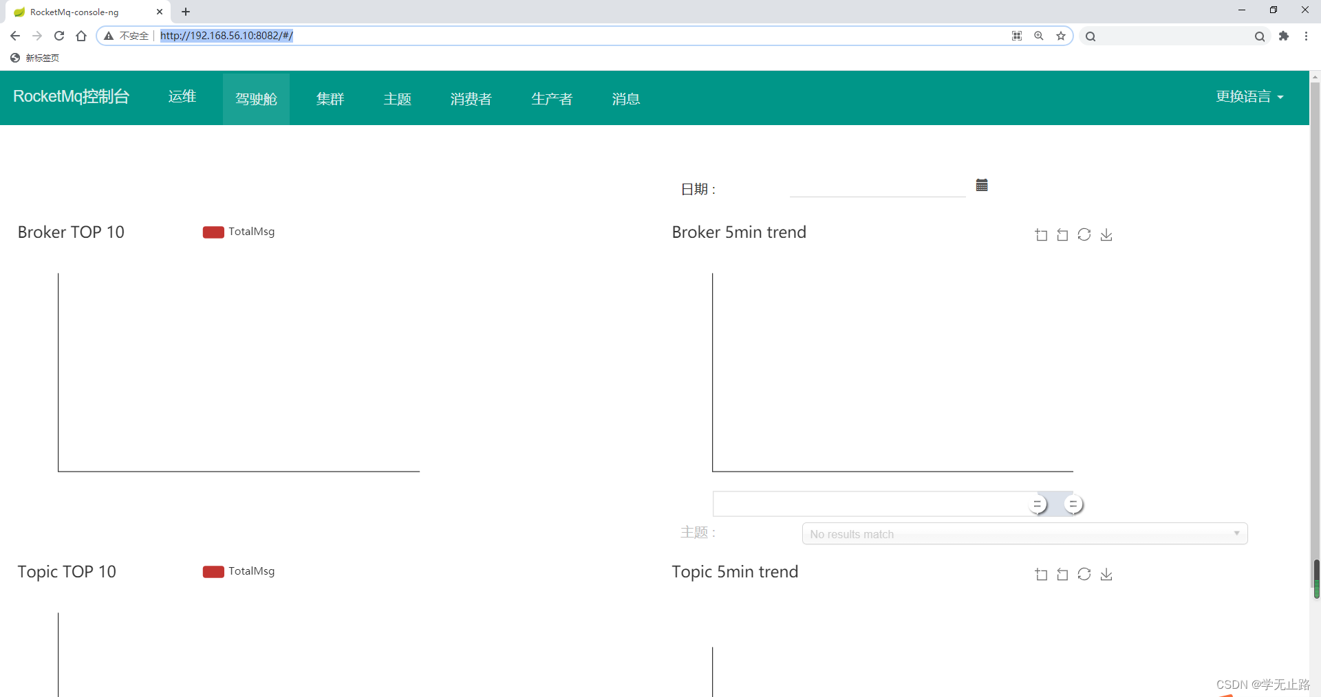The image size is (1321, 697).
Task: Click the address bar URL
Action: point(226,36)
